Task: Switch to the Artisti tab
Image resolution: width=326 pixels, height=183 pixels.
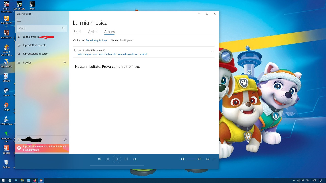Action: pos(93,32)
